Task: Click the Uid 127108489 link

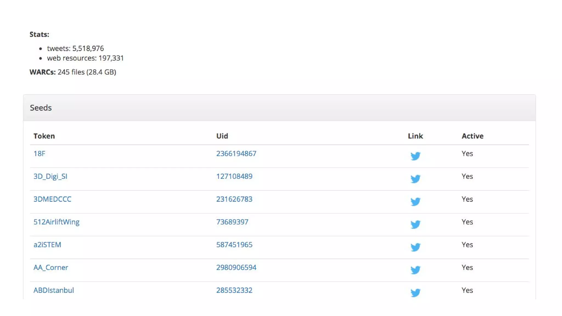Action: tap(234, 176)
